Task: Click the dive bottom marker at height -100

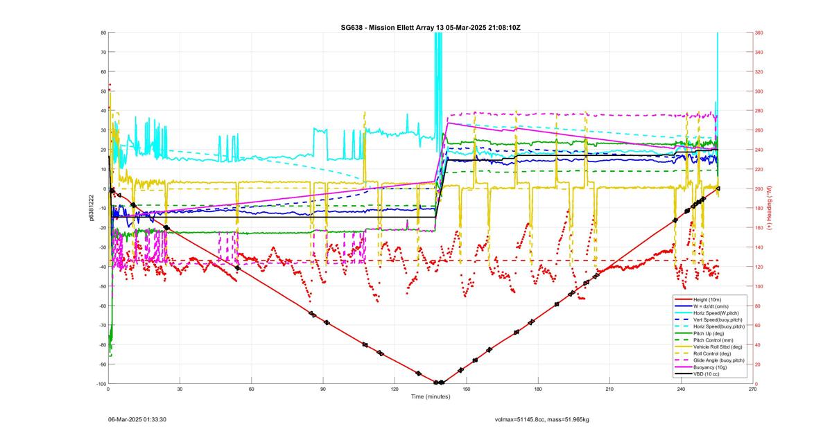Action: click(439, 382)
